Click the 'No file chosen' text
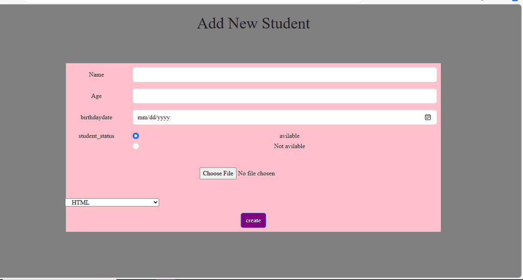Viewport: 523px width, 280px height. pyautogui.click(x=256, y=174)
